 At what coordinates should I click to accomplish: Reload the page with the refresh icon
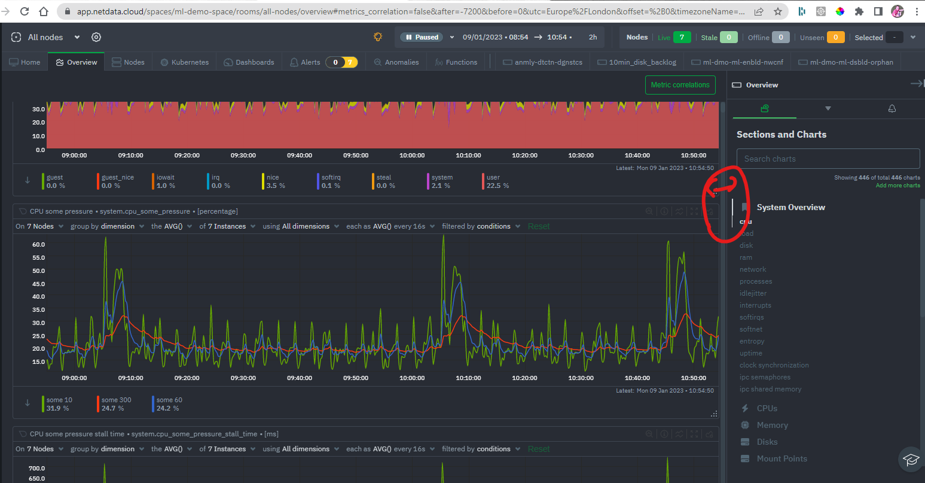point(25,11)
